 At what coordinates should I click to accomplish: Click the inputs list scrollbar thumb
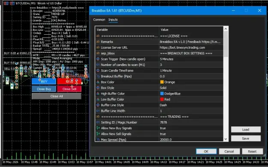[x=226, y=44]
